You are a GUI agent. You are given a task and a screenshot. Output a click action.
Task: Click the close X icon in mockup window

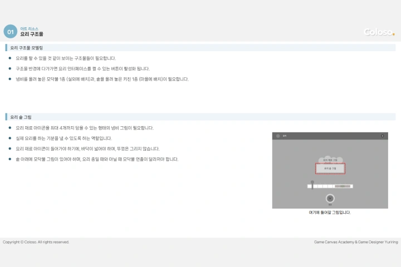[x=382, y=136]
